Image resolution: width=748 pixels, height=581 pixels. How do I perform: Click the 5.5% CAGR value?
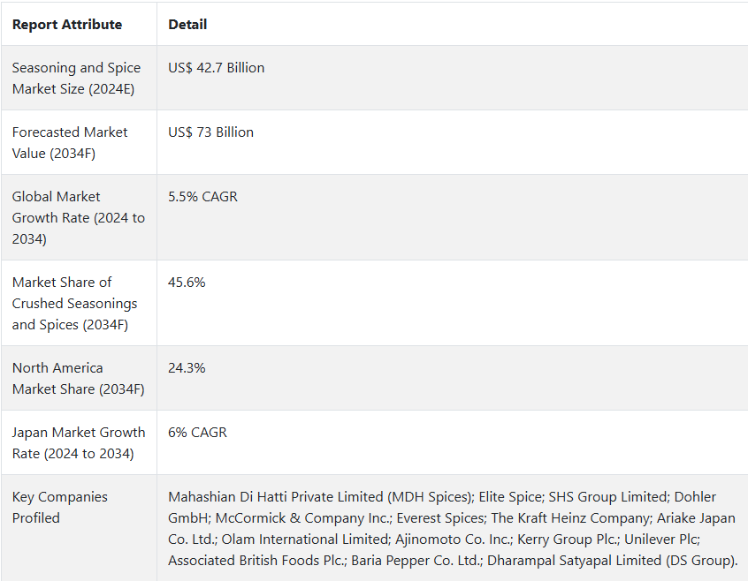coord(202,196)
